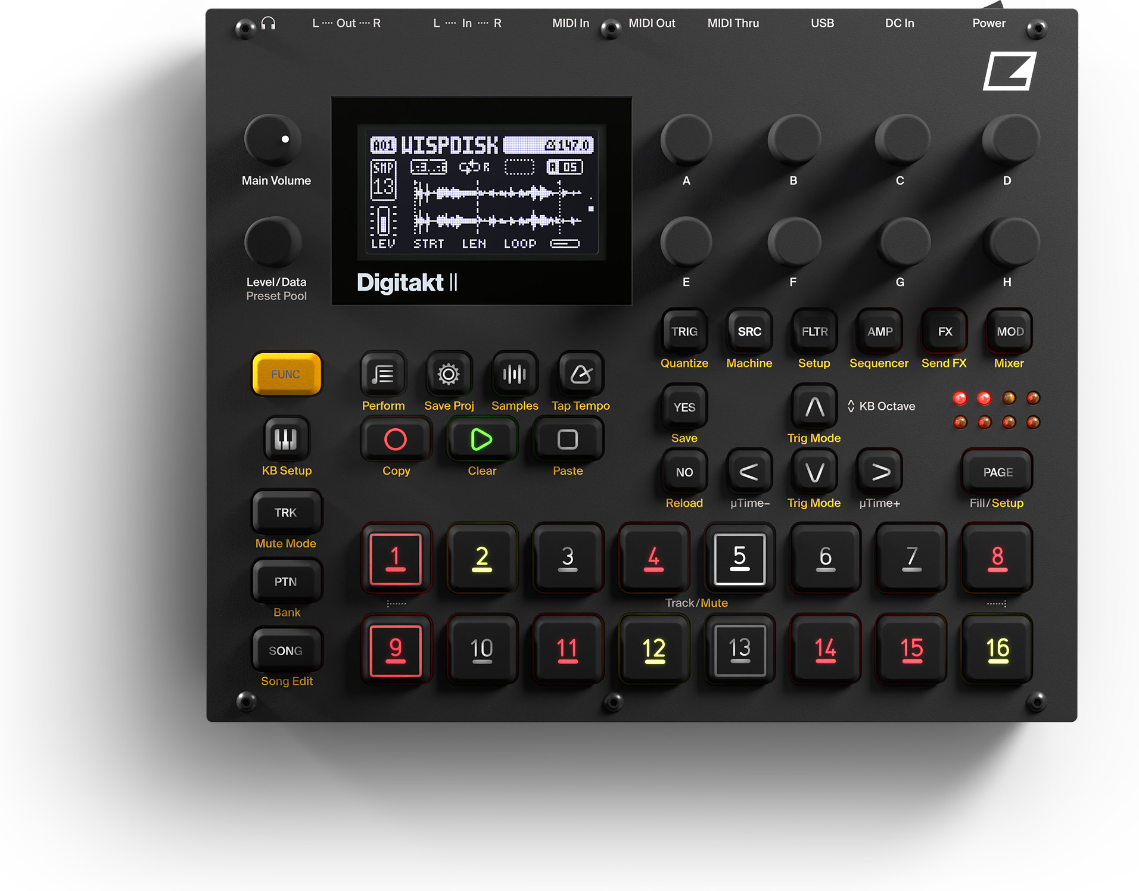Select the PTN Bank button
1139x891 pixels.
(x=286, y=582)
